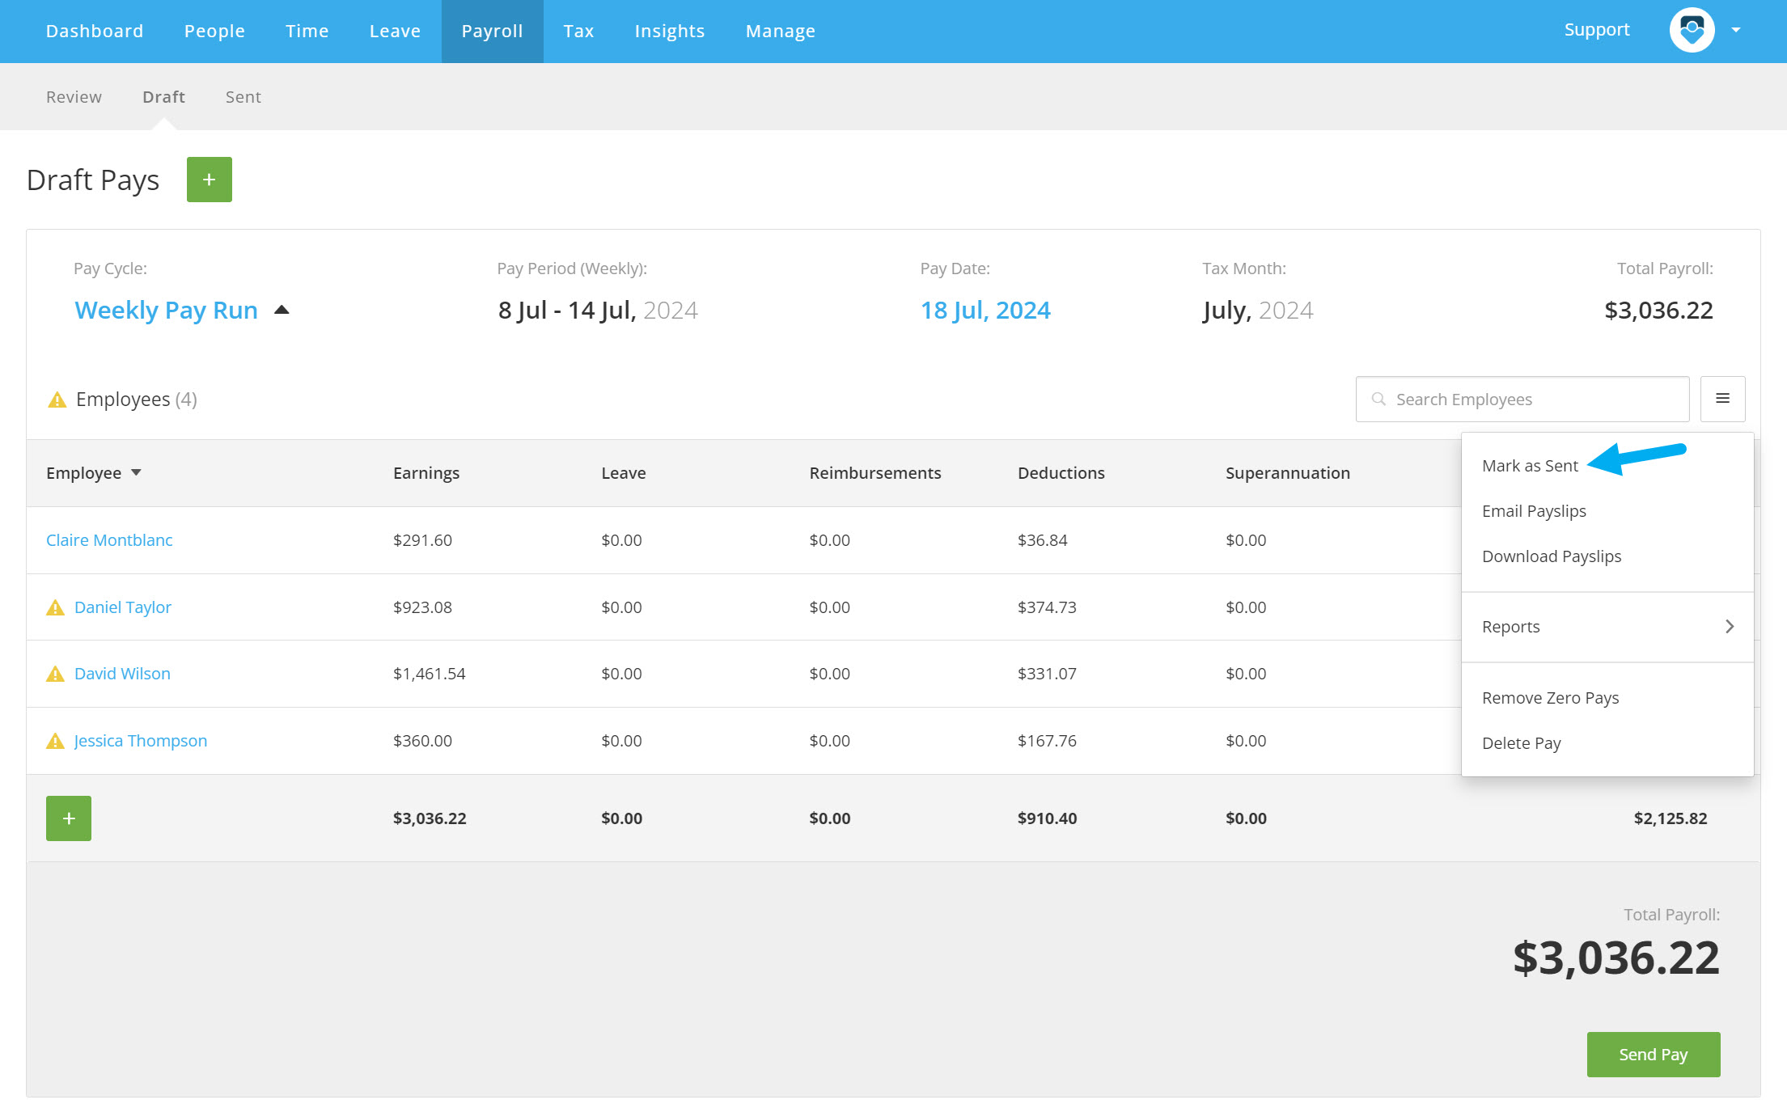
Task: Open the Time menu
Action: 307,31
